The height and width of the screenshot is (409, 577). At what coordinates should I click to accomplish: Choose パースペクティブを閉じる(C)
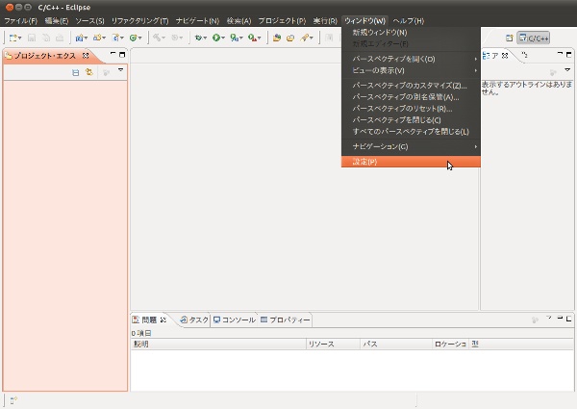point(411,120)
